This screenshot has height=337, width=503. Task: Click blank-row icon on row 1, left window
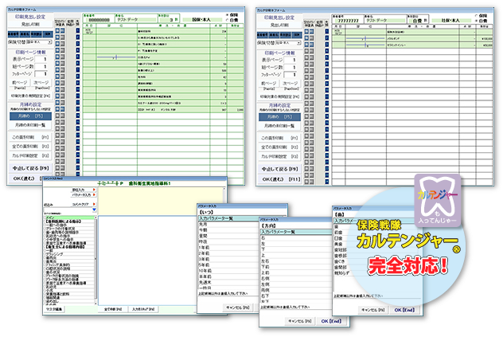coord(57,31)
